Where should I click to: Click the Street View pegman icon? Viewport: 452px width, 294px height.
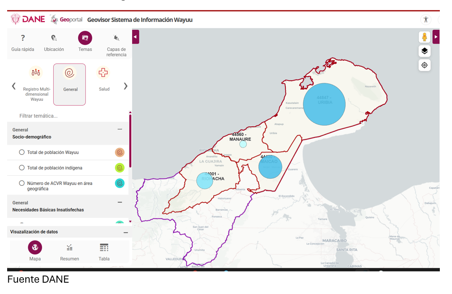click(424, 37)
